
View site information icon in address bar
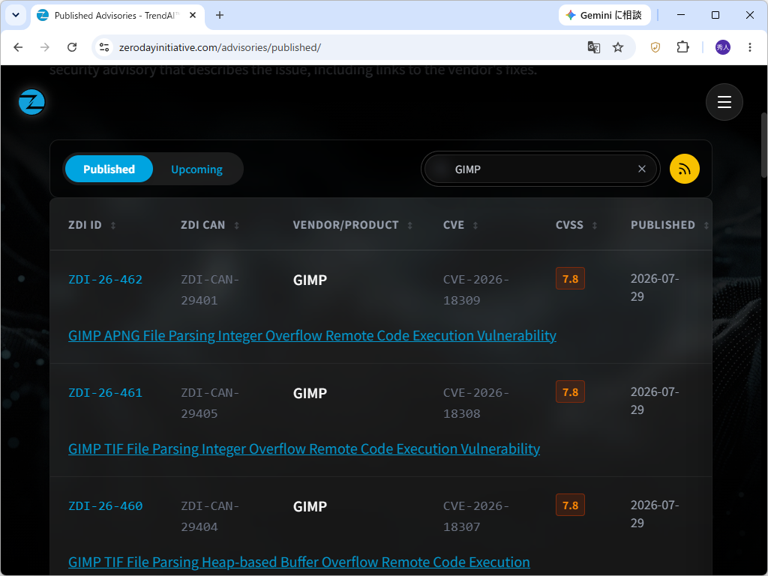[103, 47]
